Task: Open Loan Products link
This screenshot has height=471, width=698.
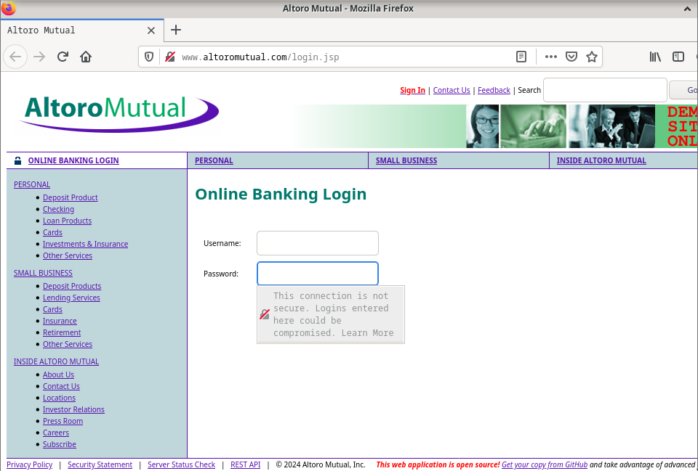Action: pos(67,221)
